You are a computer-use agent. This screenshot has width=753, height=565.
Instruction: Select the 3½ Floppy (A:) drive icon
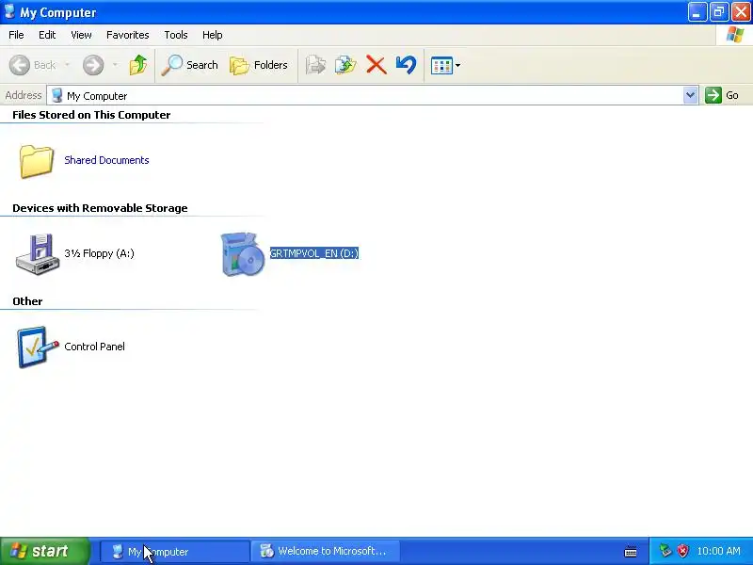(x=38, y=253)
